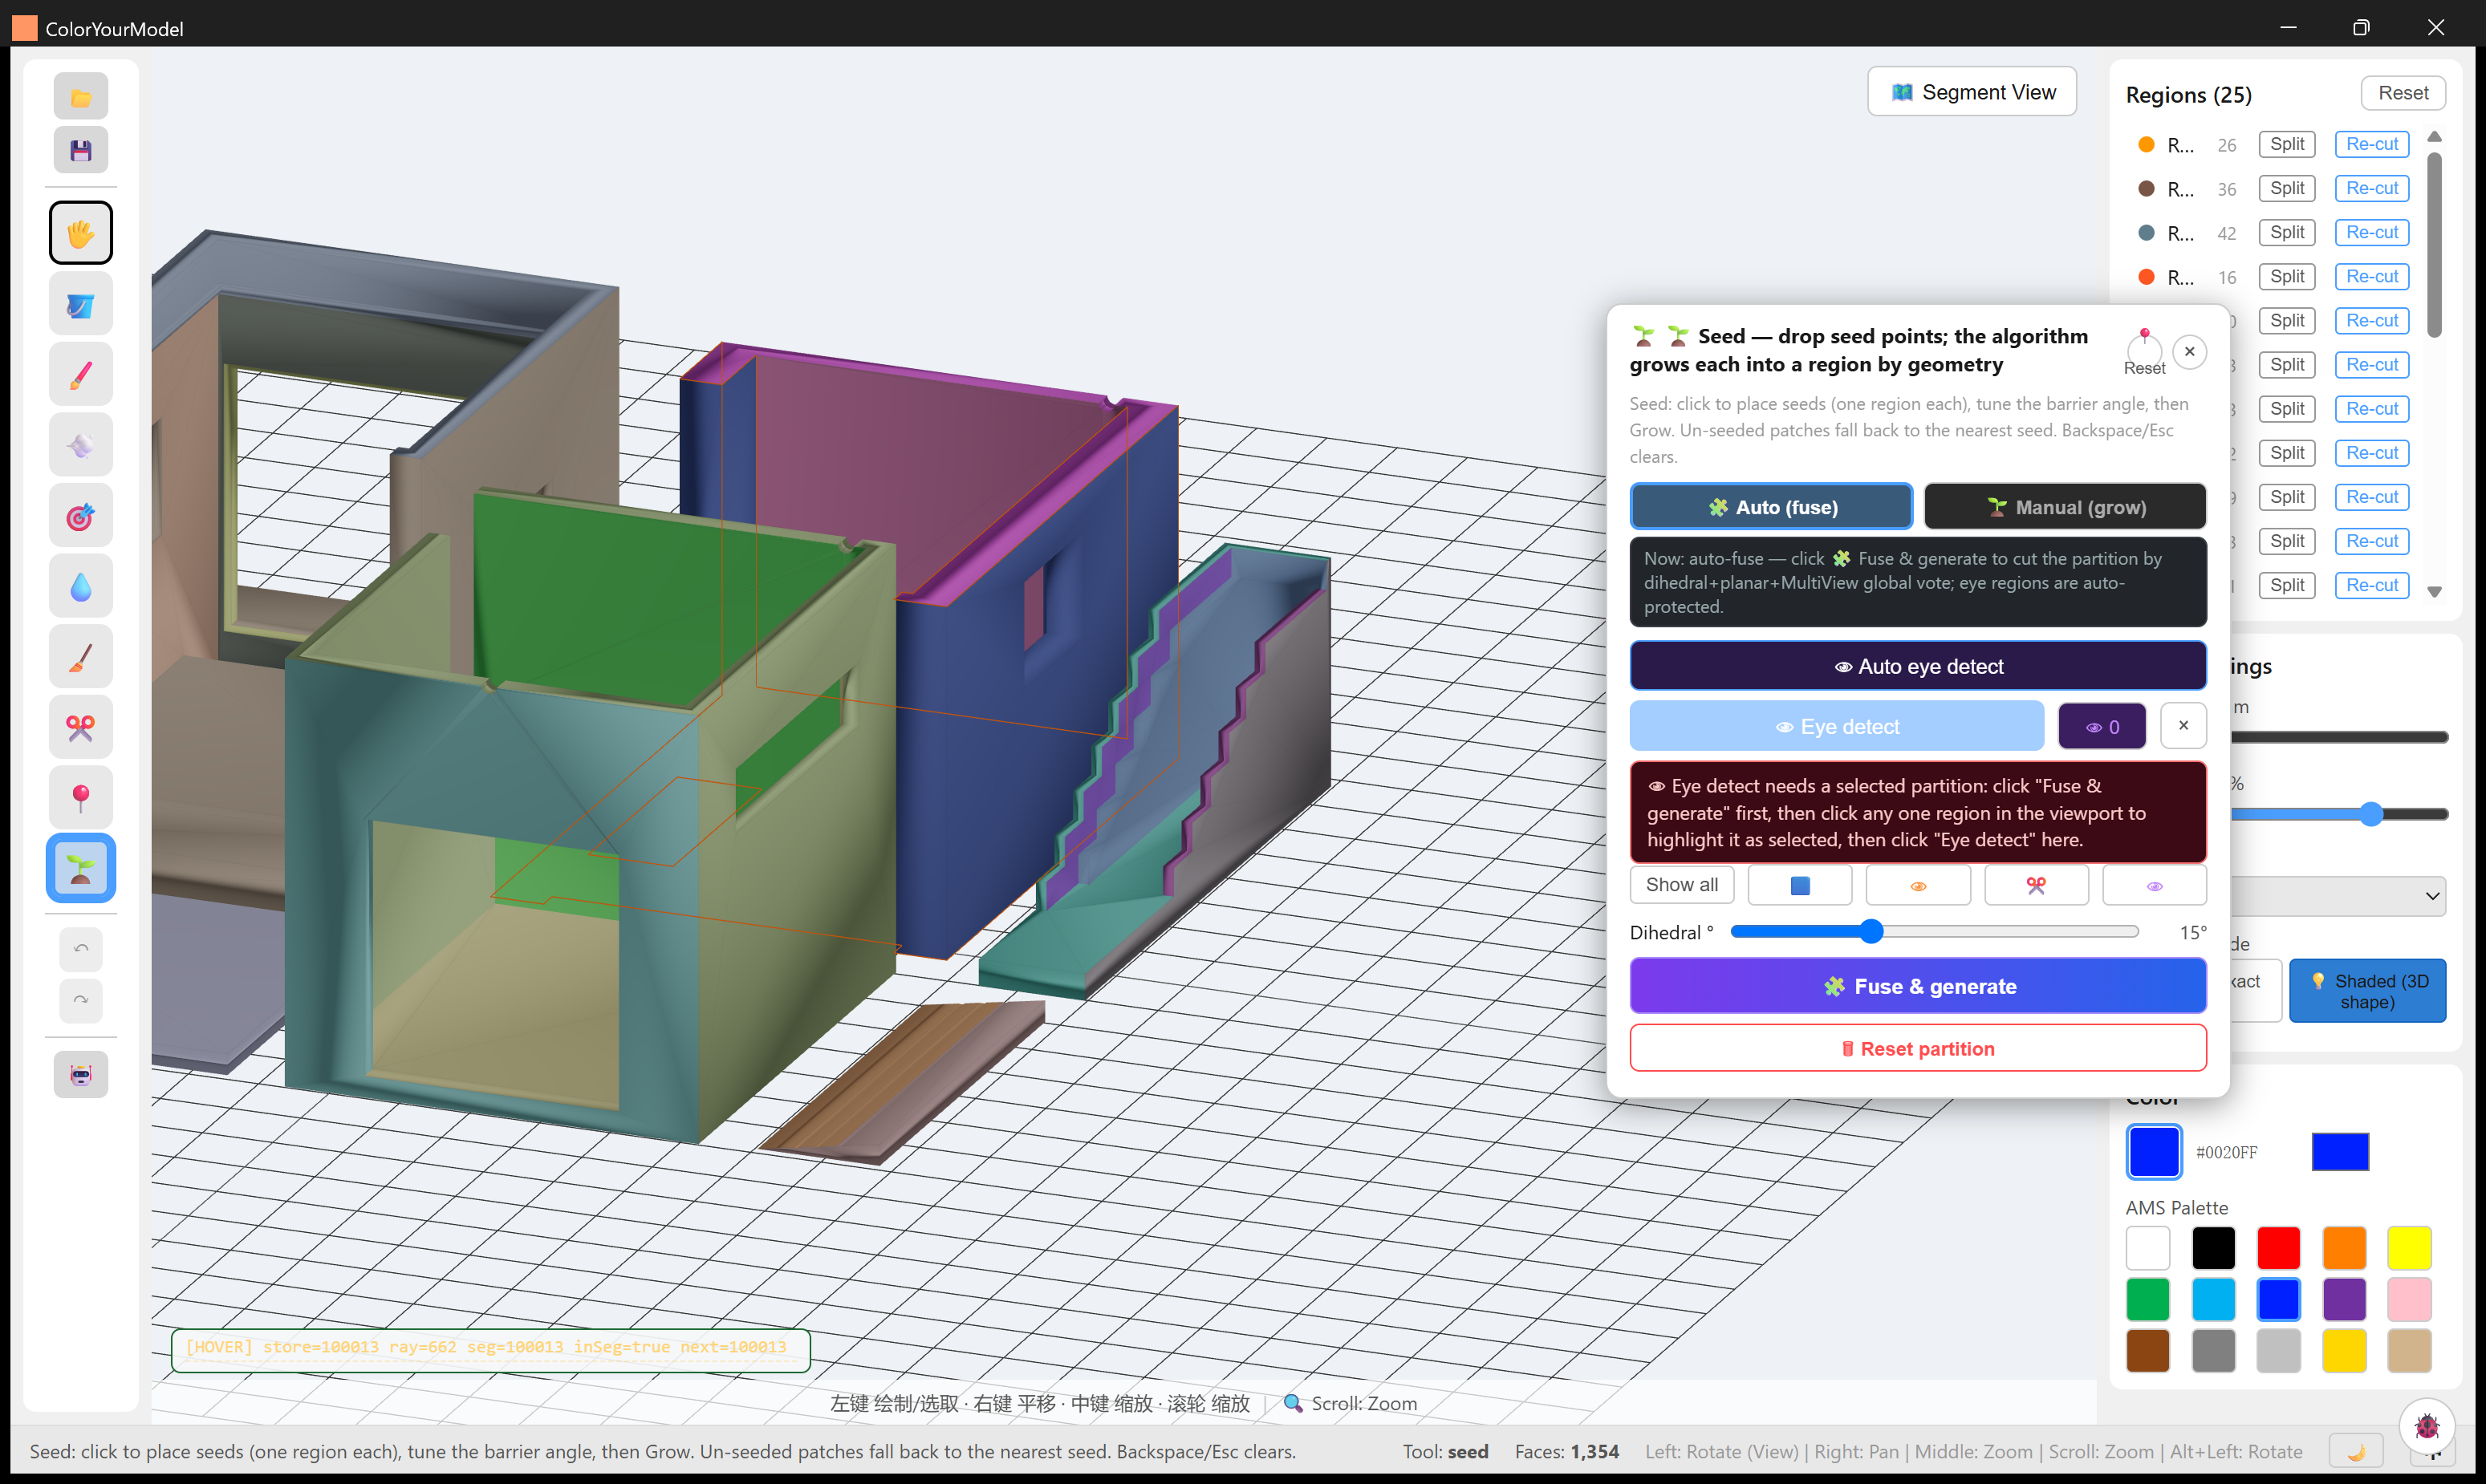Toggle the blue square filter button
Viewport: 2486px width, 1484px height.
pos(1800,885)
